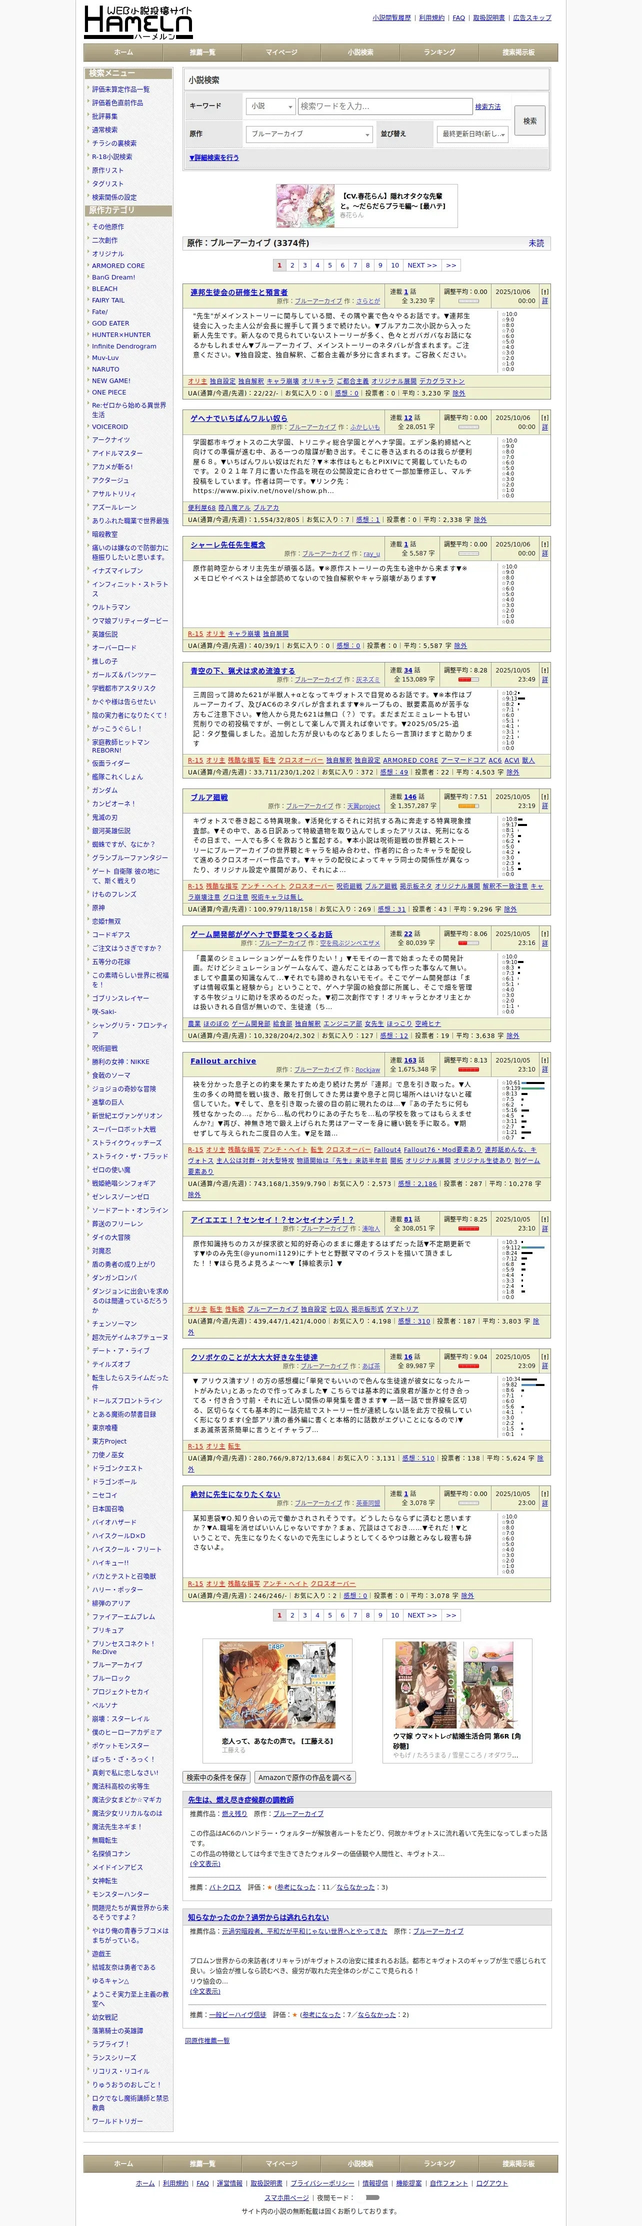Open novel 連邦生徒会の研修生と預言者
The height and width of the screenshot is (2226, 642).
pyautogui.click(x=239, y=292)
